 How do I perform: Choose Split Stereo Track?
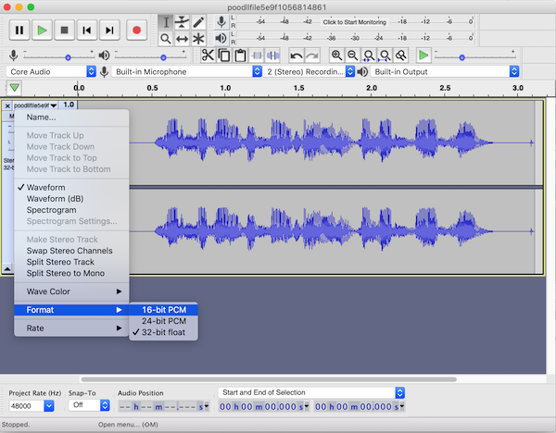71,262
